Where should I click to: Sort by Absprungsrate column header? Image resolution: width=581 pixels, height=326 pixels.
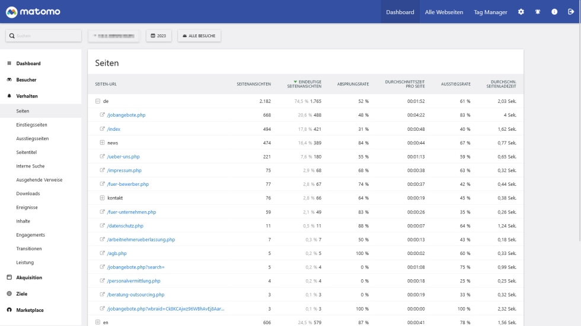click(x=353, y=84)
